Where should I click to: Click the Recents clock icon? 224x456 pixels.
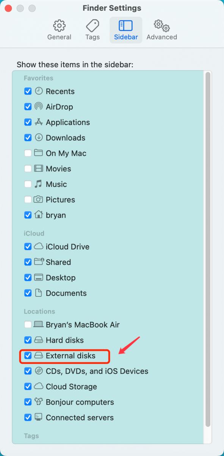click(38, 91)
